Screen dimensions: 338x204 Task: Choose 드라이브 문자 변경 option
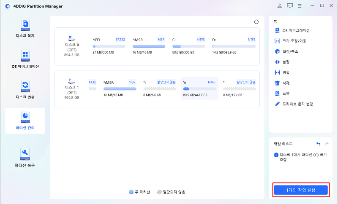point(294,104)
